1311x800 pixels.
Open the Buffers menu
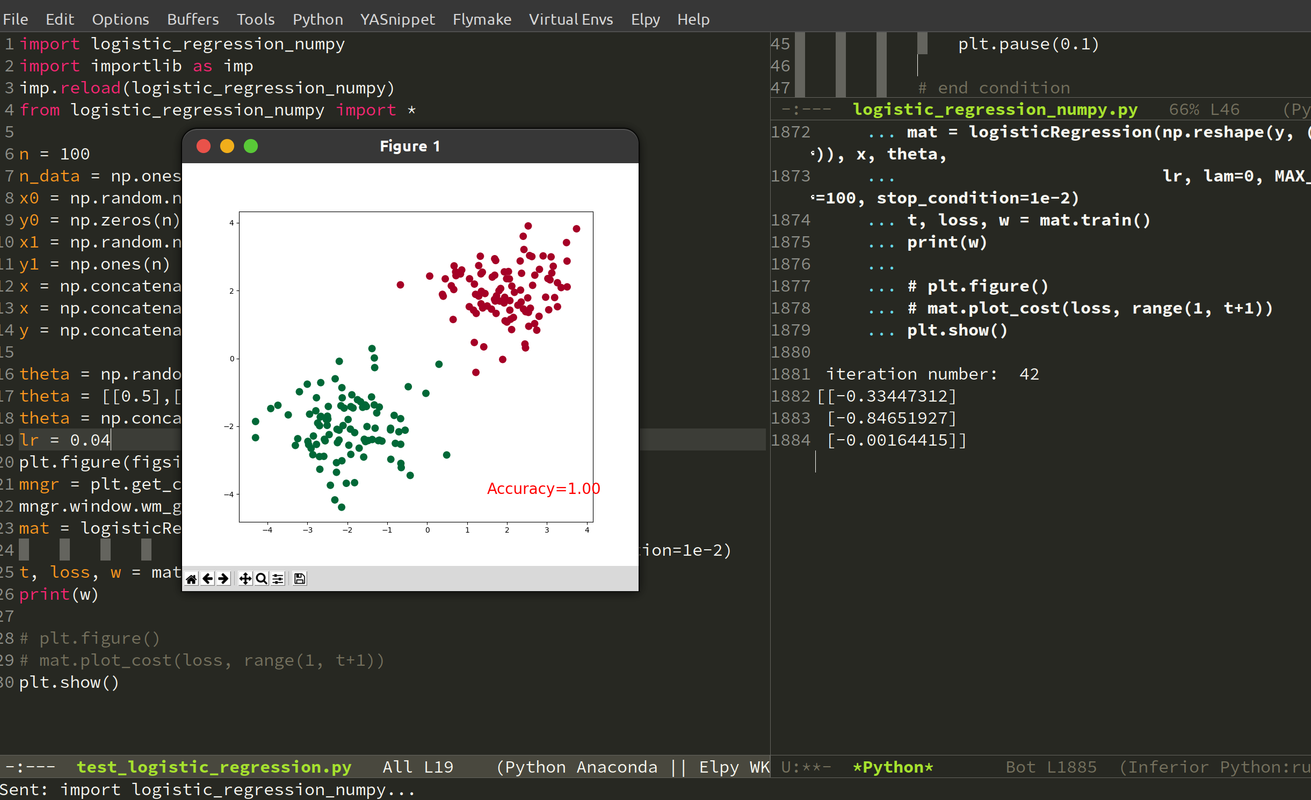(x=193, y=19)
